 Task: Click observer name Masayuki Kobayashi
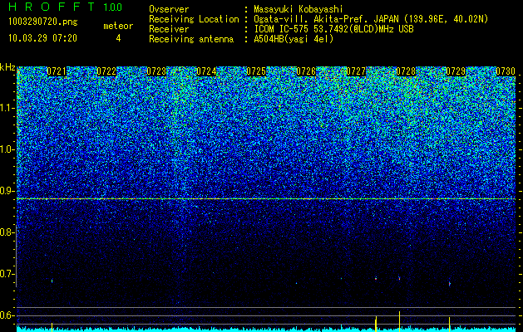(x=299, y=9)
